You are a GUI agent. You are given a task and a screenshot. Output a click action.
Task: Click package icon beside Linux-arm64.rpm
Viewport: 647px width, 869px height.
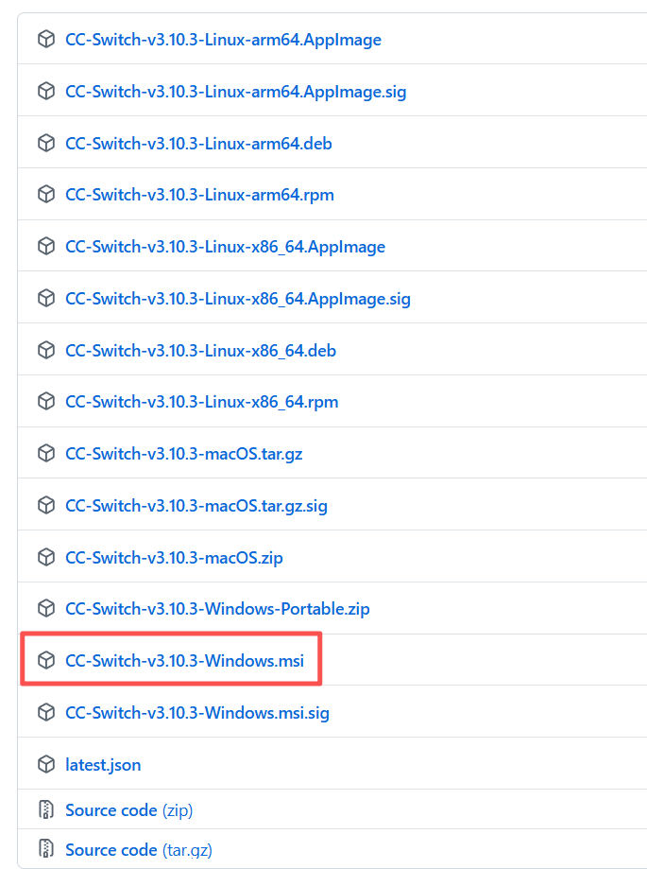46,195
